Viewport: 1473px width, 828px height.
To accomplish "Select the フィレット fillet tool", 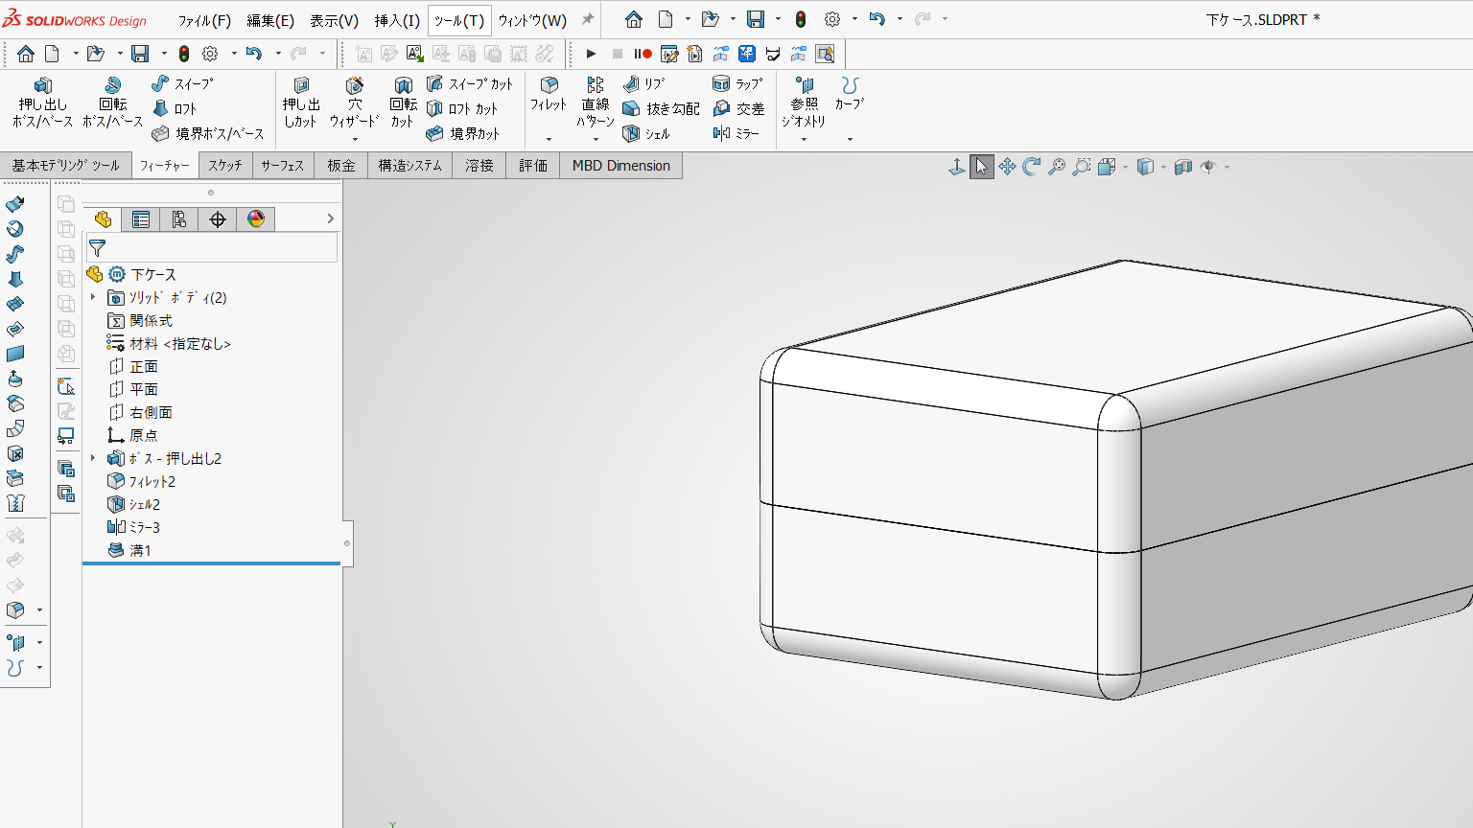I will [549, 96].
